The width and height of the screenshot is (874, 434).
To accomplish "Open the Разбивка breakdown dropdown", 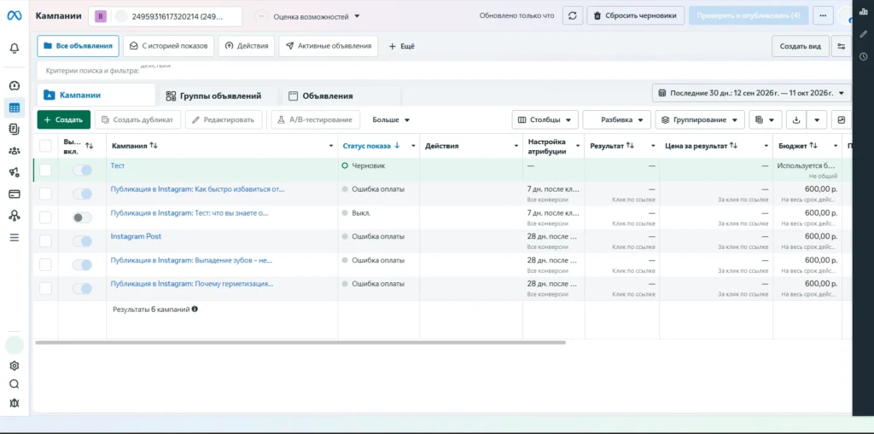I will click(616, 119).
